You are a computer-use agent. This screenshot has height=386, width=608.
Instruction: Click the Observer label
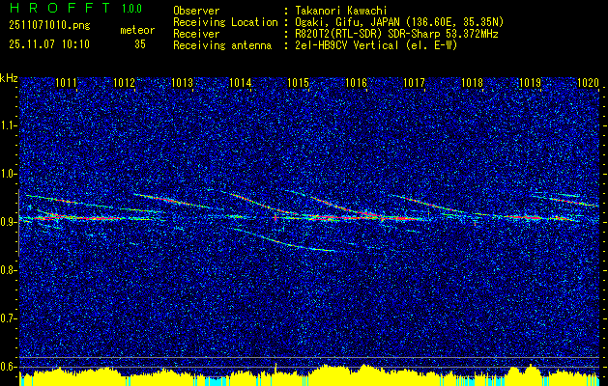point(196,11)
